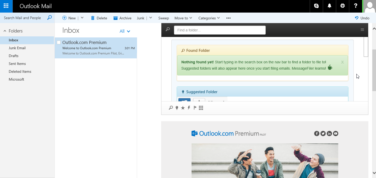Click the MessageFiler search magnifier in the nav bar
Screen dimensions: 376x178
click(168, 29)
